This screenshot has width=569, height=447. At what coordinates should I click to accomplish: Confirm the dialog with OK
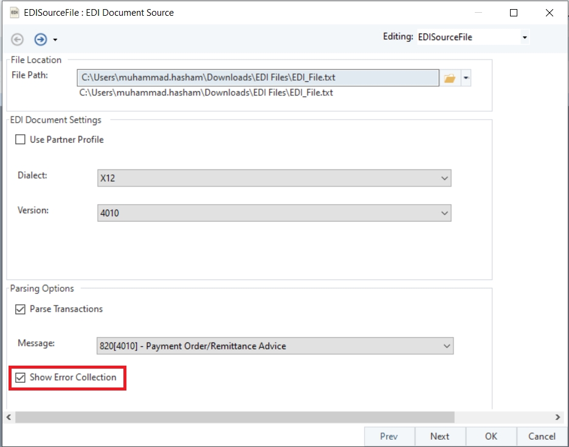491,437
